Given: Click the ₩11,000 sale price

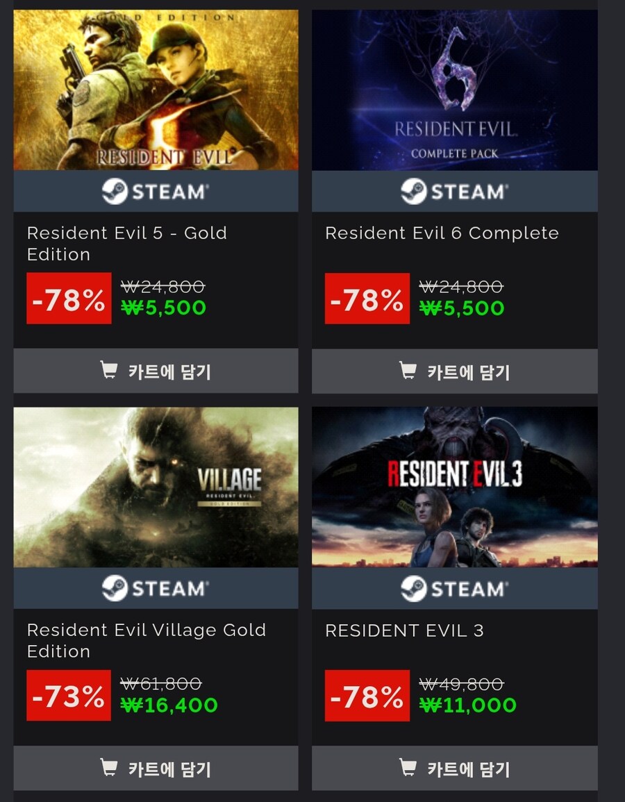Looking at the screenshot, I should tap(467, 705).
